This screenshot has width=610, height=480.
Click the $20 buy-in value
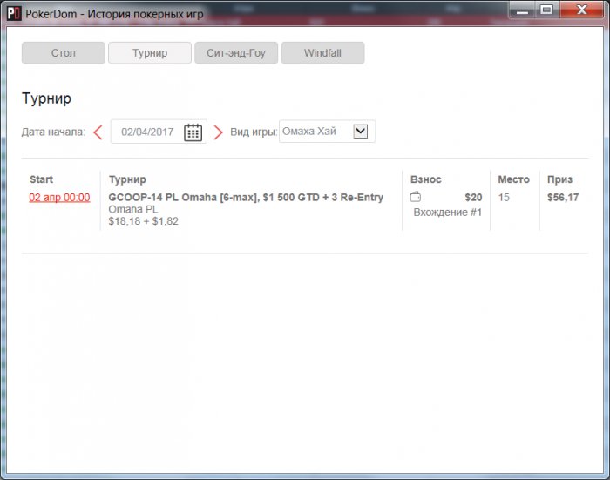pos(473,198)
